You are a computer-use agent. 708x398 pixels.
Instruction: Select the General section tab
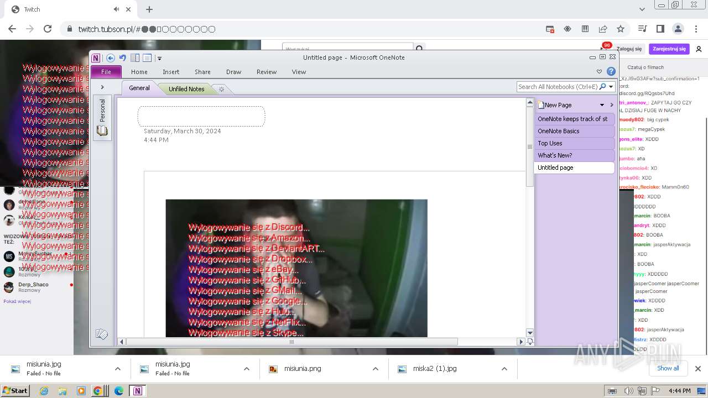[x=139, y=88]
